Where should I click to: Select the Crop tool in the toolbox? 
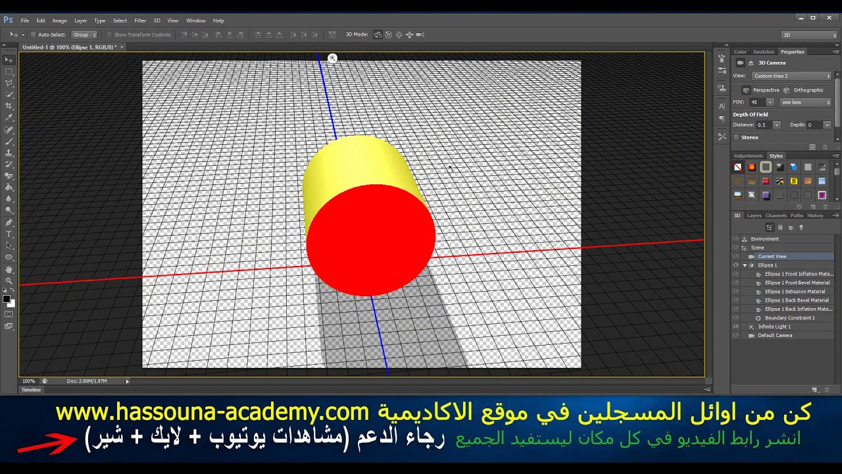[x=9, y=105]
